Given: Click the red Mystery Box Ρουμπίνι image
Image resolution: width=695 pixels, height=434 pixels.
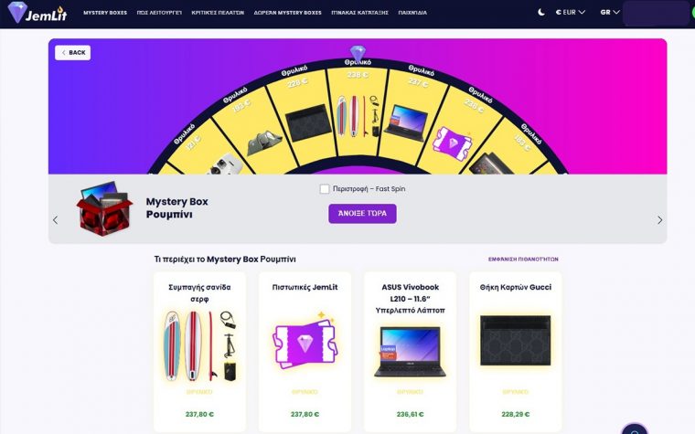Looking at the screenshot, I should coord(104,208).
